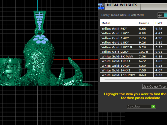The width and height of the screenshot is (167, 125).
Task: Click the Library: Cutout White label
Action: pyautogui.click(x=122, y=15)
